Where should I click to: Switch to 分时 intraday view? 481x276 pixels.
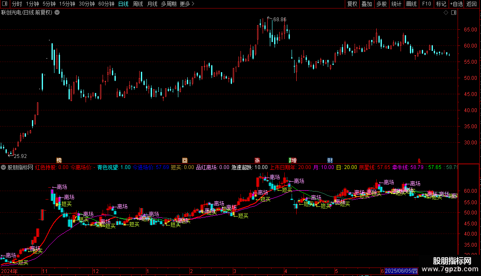coord(17,4)
